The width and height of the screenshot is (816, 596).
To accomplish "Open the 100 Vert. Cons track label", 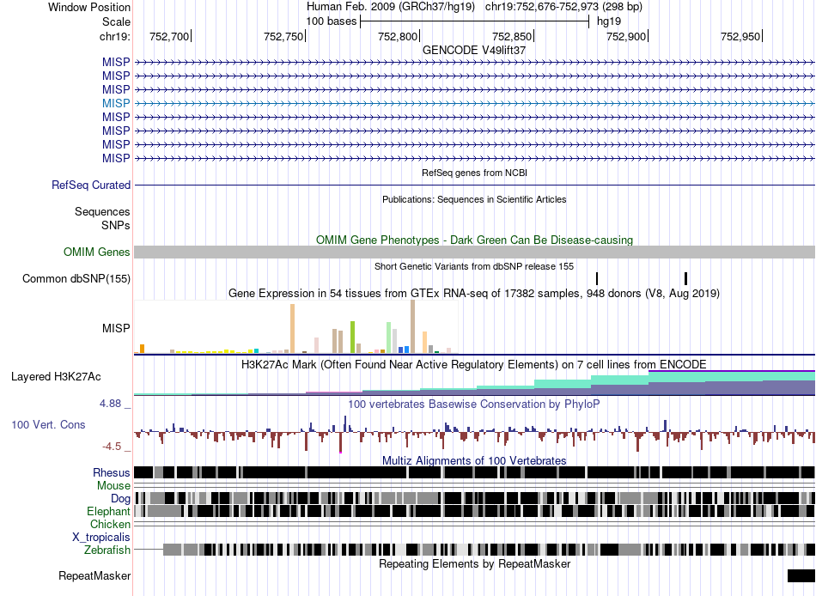I will tap(48, 425).
